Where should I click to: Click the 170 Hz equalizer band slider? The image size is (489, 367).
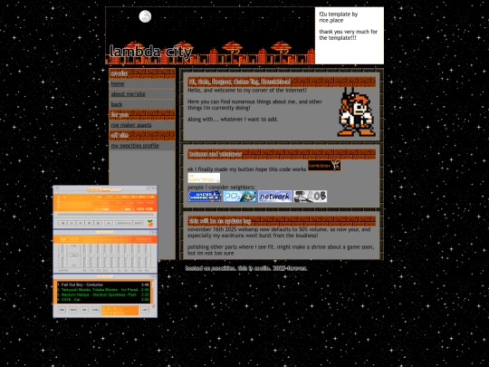pyautogui.click(x=91, y=256)
